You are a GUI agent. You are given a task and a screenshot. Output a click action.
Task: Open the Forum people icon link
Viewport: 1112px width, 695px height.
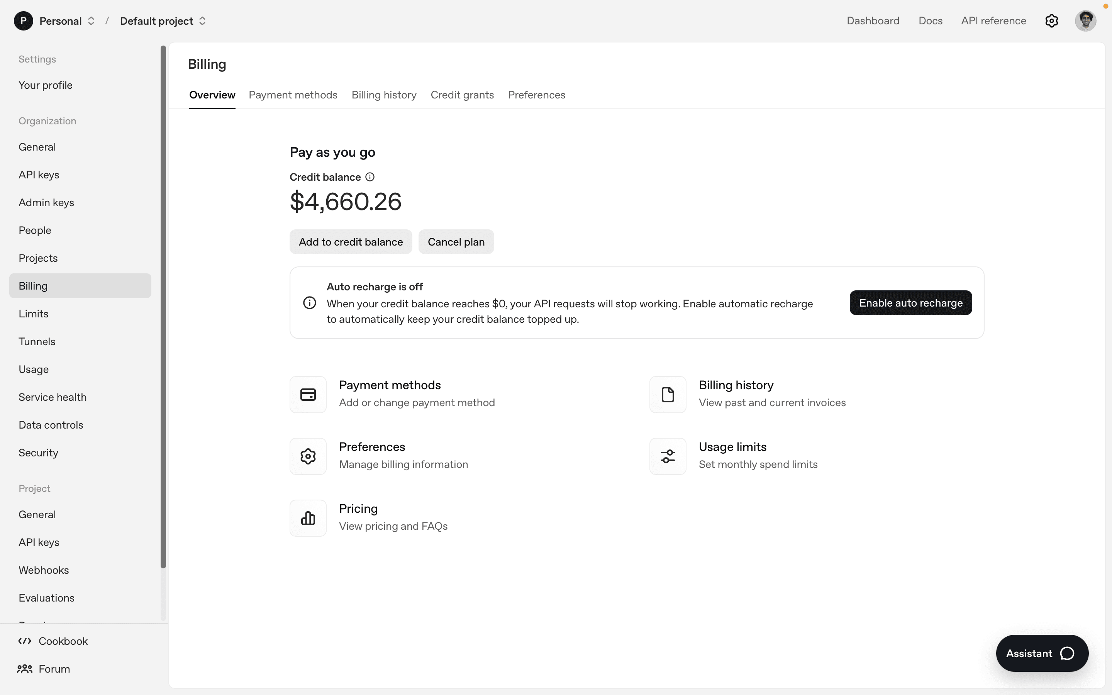click(x=25, y=669)
